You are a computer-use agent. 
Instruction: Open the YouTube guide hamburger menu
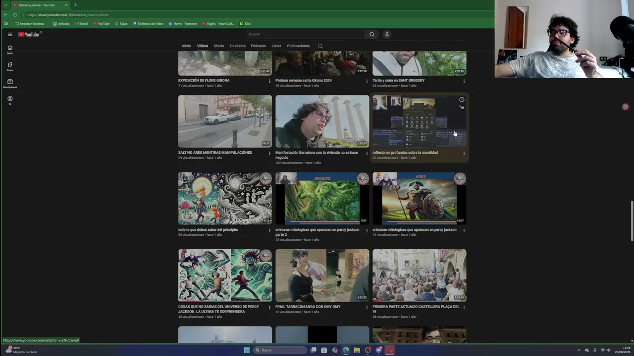pyautogui.click(x=10, y=34)
